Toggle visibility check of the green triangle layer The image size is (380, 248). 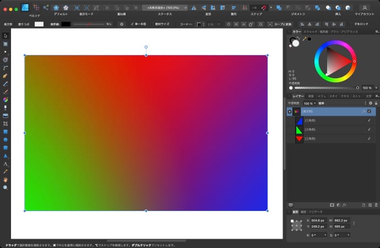(369, 129)
